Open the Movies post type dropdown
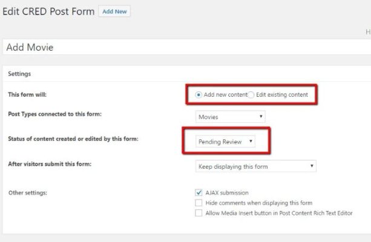The image size is (371, 242). (x=231, y=116)
